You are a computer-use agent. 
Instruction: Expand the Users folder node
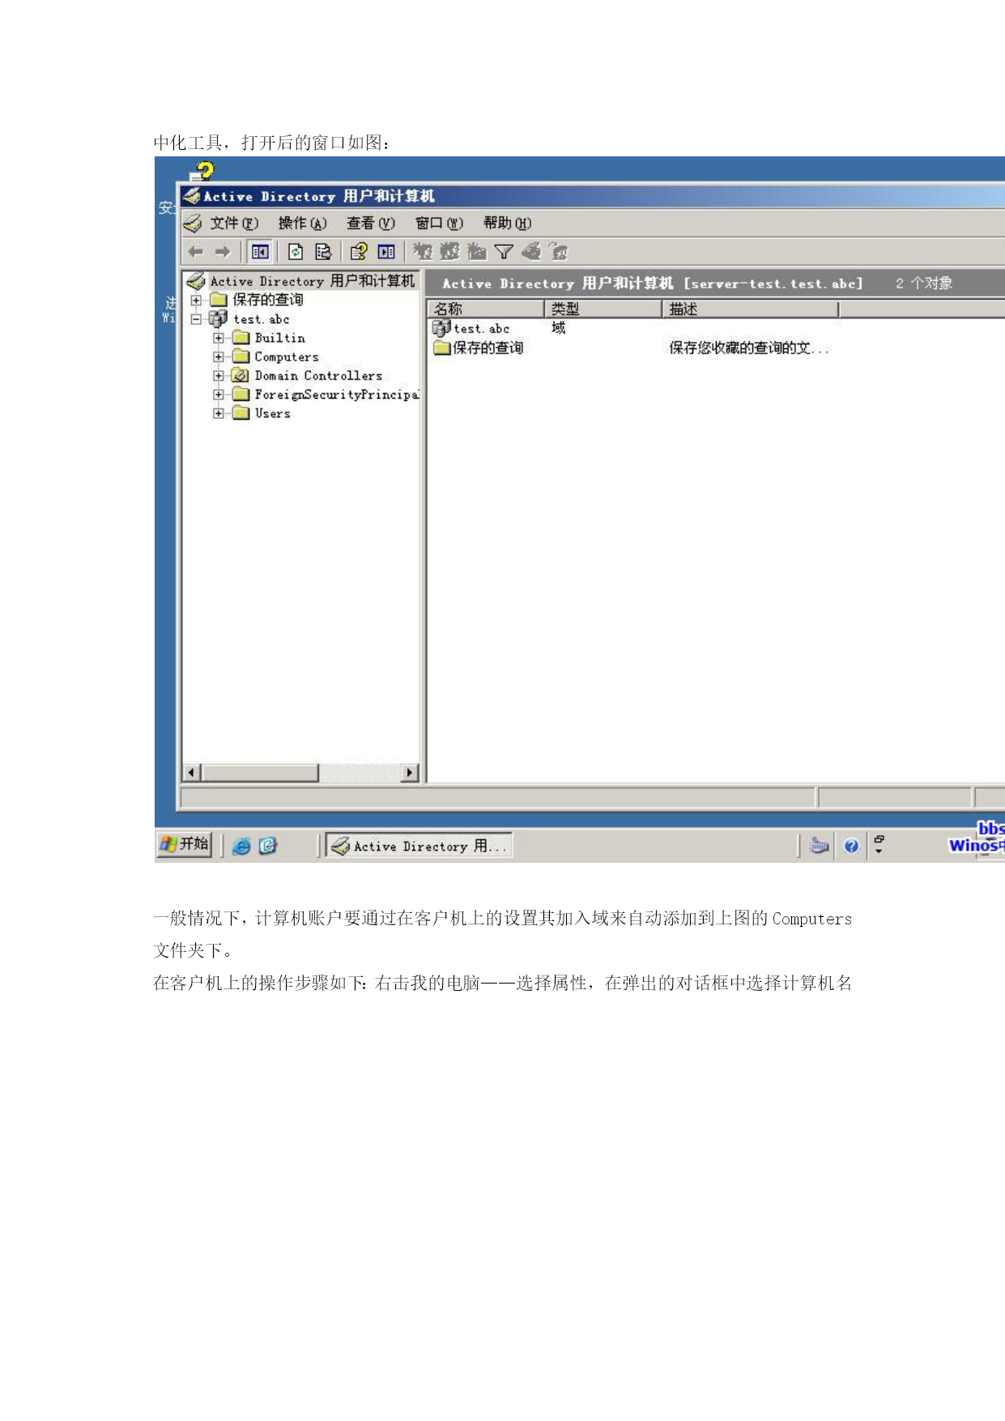click(x=219, y=413)
